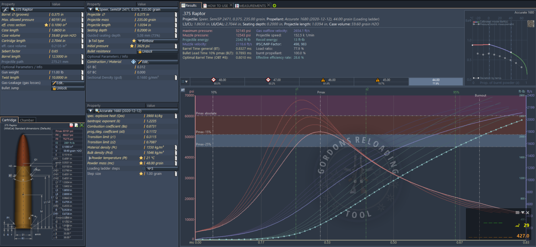Open unit ruler for Seating depth
536x247 pixels.
pos(176,30)
